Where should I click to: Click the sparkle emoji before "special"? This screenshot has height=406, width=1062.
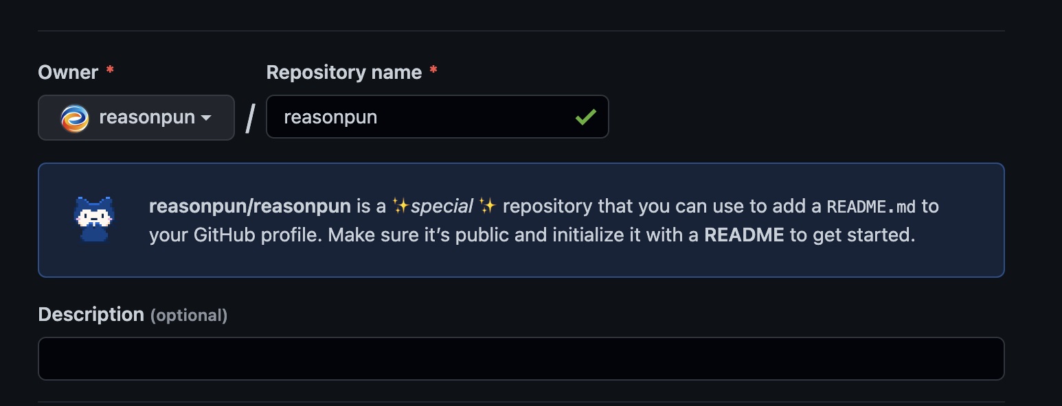point(400,206)
